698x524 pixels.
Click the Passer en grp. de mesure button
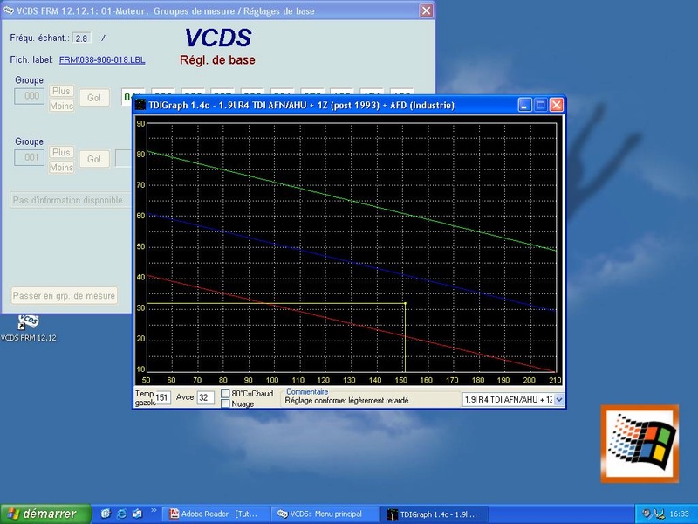tap(64, 296)
